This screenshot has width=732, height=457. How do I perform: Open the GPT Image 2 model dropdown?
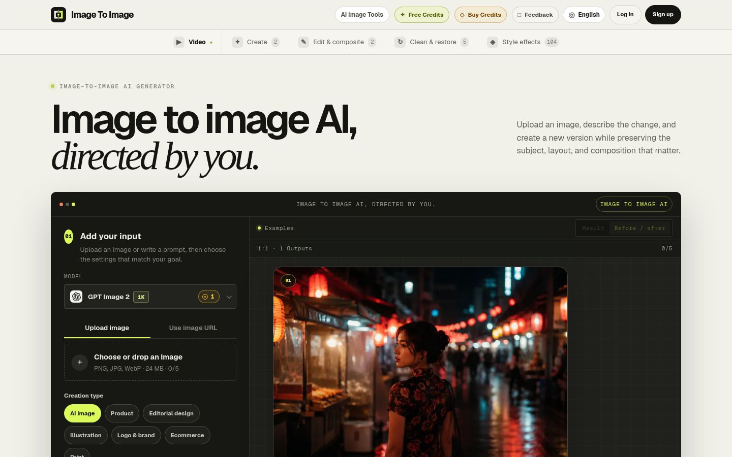[150, 297]
